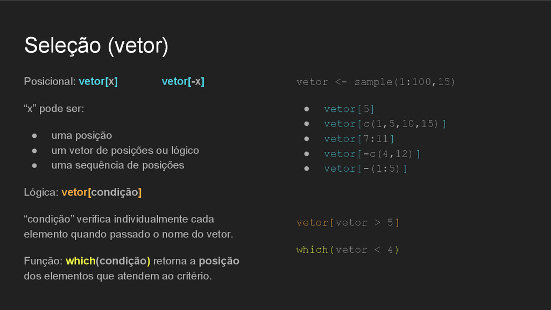Click bullet 'uma sequência de posições'
The height and width of the screenshot is (310, 551).
tap(118, 165)
